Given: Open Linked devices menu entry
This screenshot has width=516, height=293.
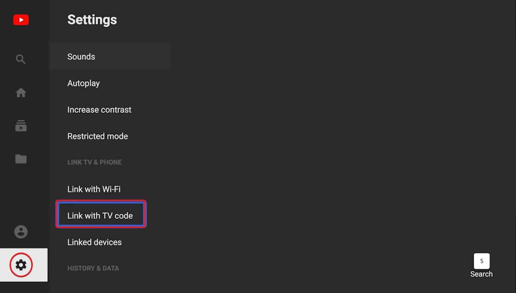Looking at the screenshot, I should pos(94,242).
